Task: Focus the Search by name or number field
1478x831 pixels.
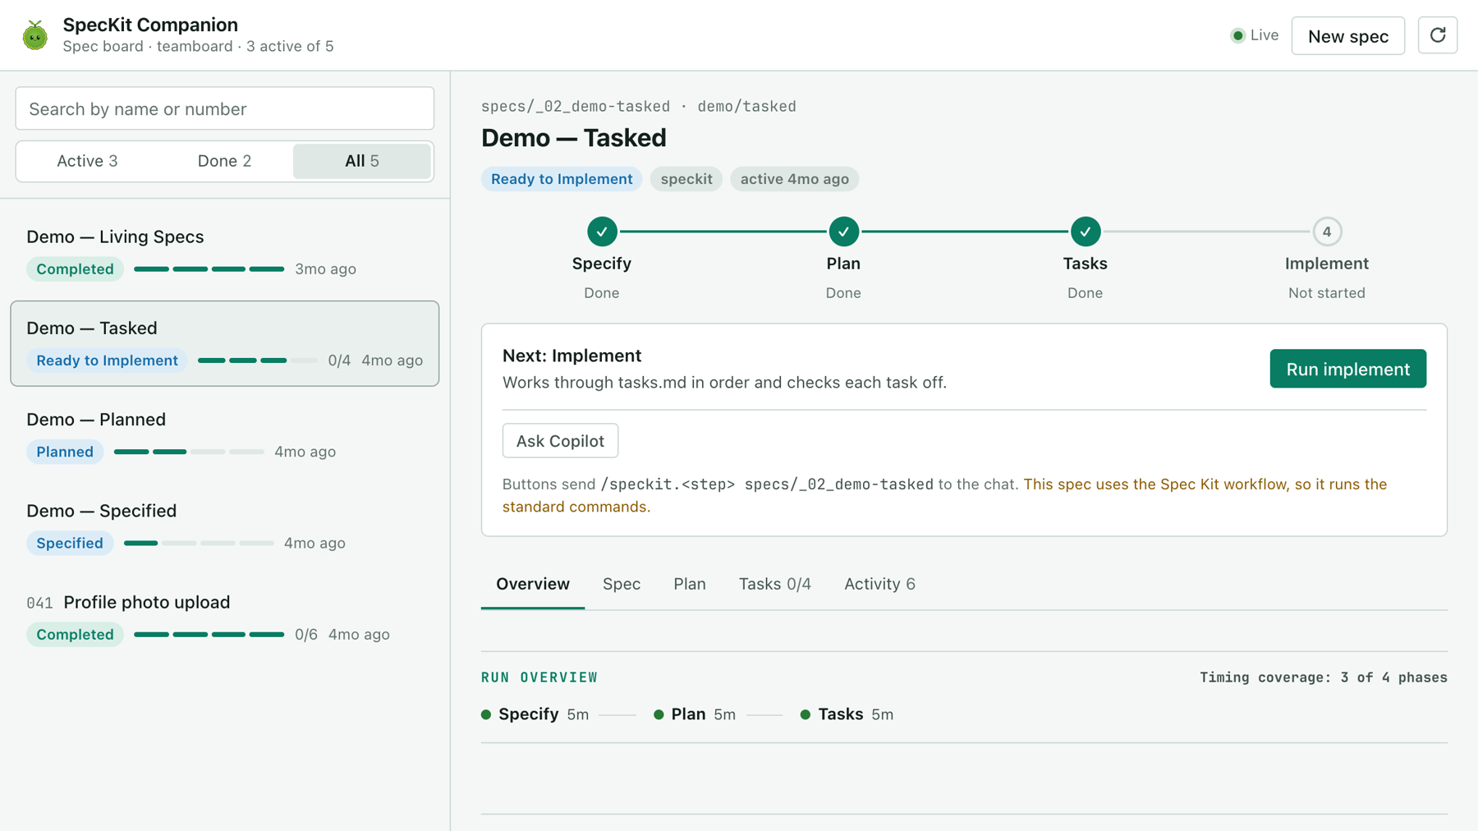Action: pyautogui.click(x=224, y=108)
